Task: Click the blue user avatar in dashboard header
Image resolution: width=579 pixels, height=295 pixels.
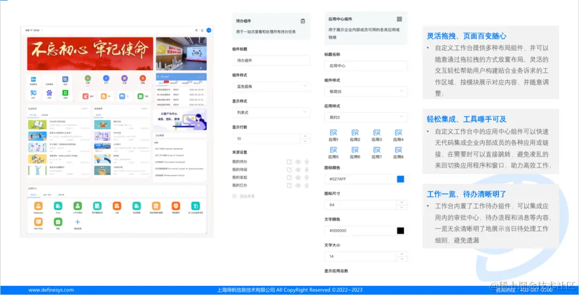Action: [x=209, y=30]
